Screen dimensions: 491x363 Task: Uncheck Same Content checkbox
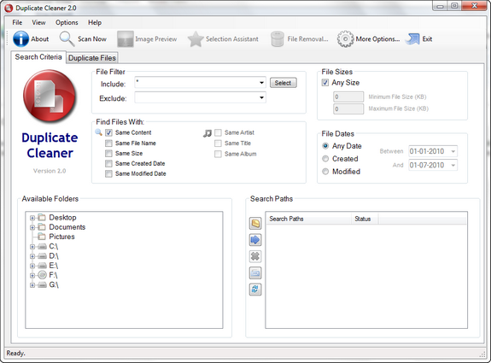[108, 132]
